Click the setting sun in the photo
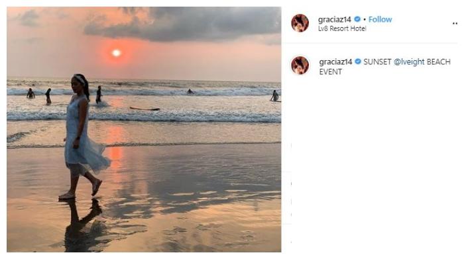 (116, 53)
